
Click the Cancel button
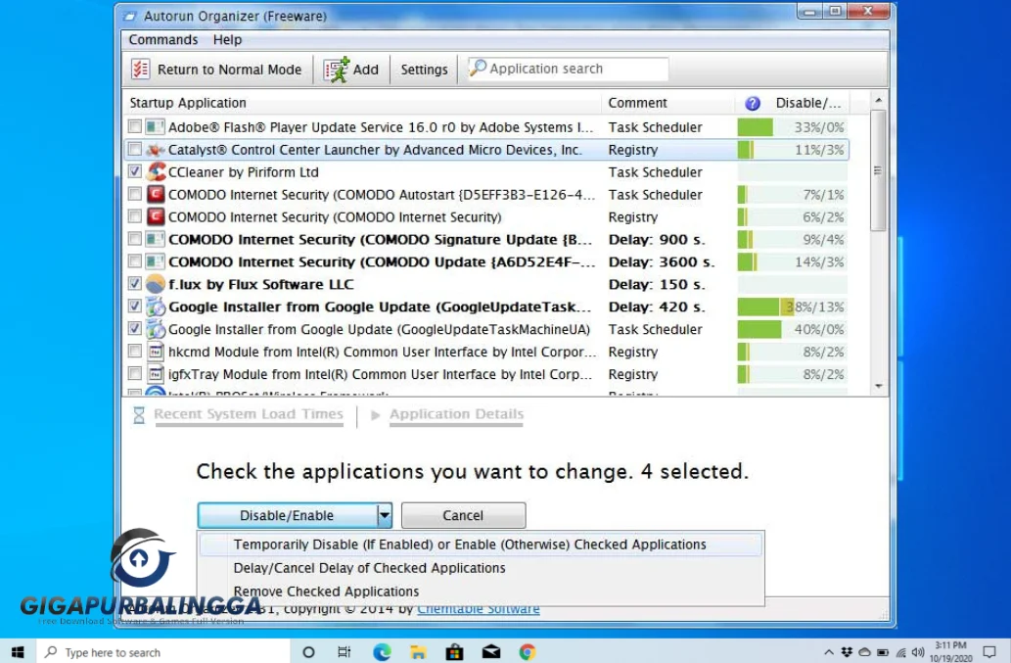pos(463,515)
